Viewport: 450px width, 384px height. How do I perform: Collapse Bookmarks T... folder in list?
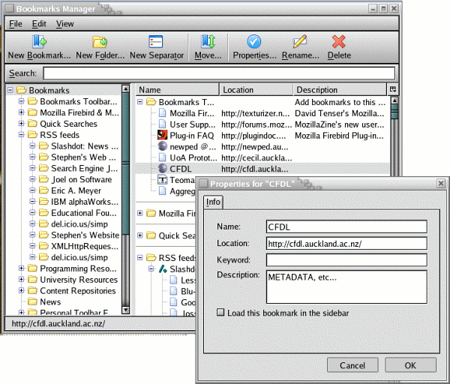[140, 101]
